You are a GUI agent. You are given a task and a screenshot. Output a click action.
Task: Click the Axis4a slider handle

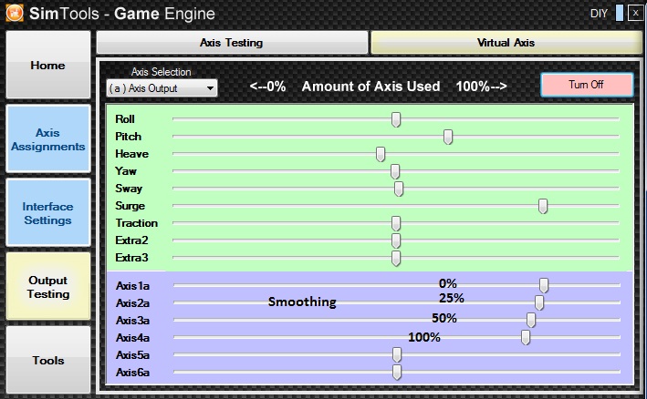click(526, 337)
